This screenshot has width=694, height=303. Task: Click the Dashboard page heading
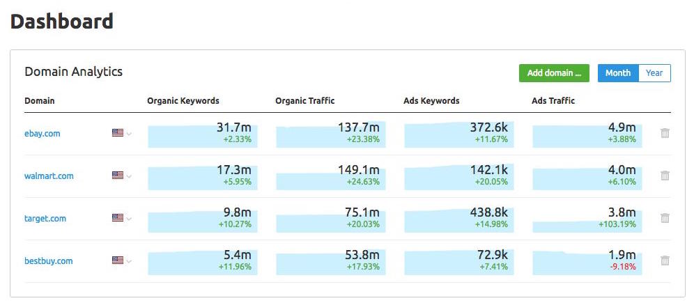click(x=61, y=21)
